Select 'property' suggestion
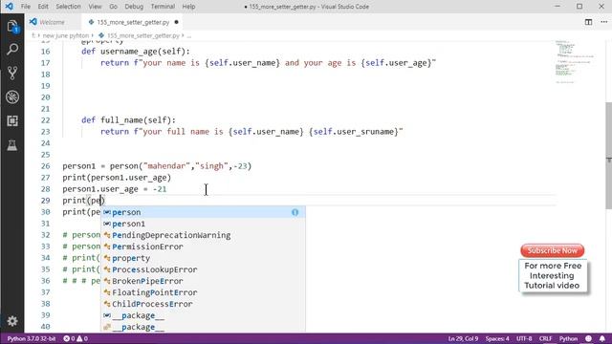The height and width of the screenshot is (344, 612). coord(203,258)
